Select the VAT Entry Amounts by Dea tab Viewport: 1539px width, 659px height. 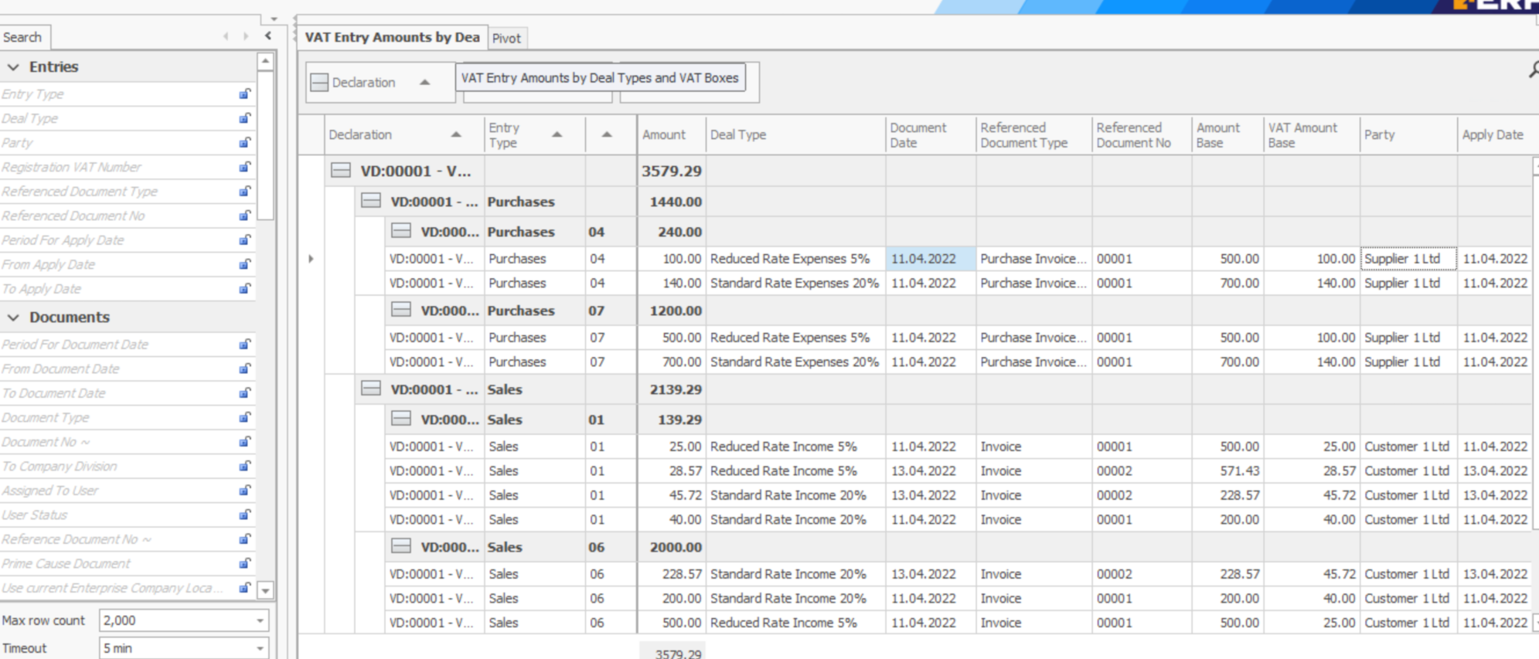tap(392, 37)
